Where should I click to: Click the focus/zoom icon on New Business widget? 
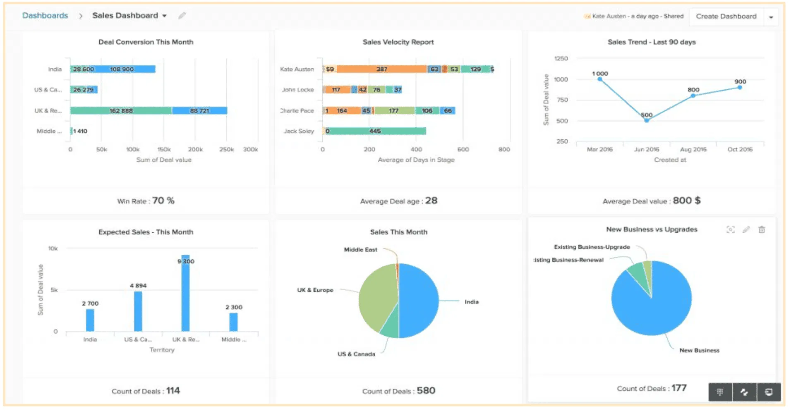click(731, 229)
